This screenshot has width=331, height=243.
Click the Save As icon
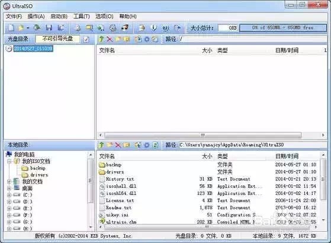61,28
